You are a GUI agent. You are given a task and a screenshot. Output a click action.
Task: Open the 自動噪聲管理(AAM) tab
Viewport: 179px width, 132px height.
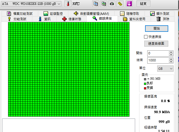pyautogui.click(x=91, y=13)
